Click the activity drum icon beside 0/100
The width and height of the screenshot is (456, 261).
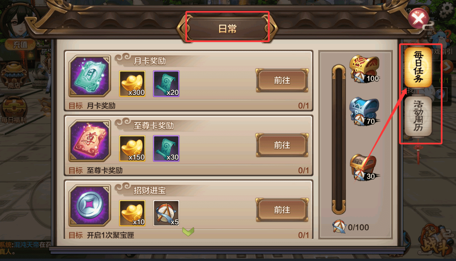339,227
